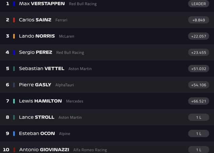Click Sergio Perez's +23.455 time gap
This screenshot has height=153, width=214.
pyautogui.click(x=198, y=52)
